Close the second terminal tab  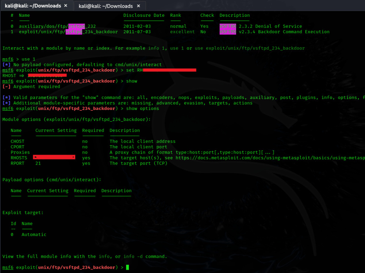click(x=138, y=6)
